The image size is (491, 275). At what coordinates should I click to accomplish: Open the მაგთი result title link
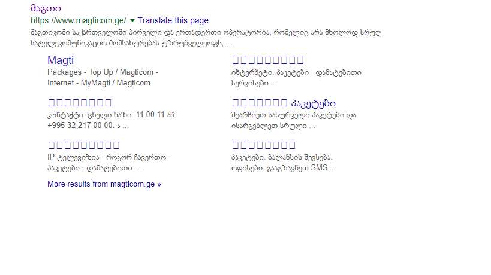pos(46,8)
